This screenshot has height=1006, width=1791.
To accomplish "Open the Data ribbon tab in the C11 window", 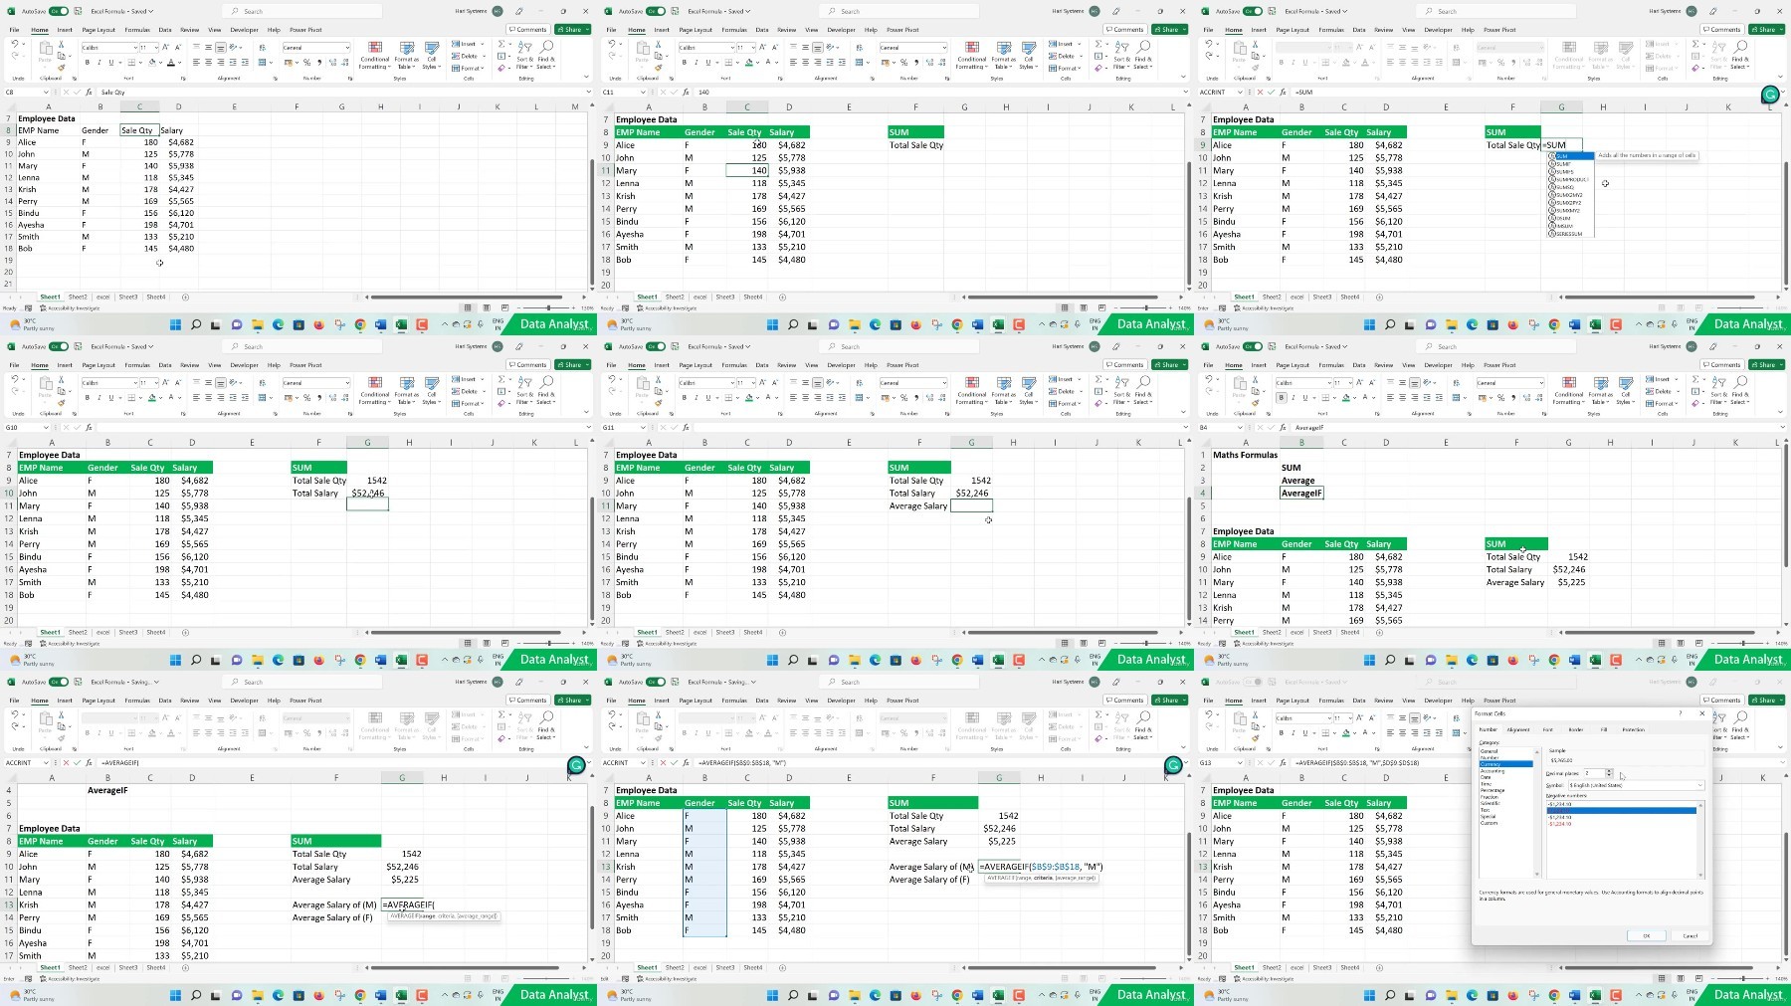I will coord(762,30).
